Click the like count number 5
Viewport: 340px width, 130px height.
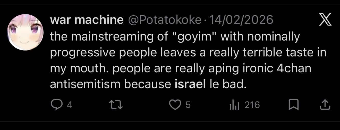pos(188,105)
